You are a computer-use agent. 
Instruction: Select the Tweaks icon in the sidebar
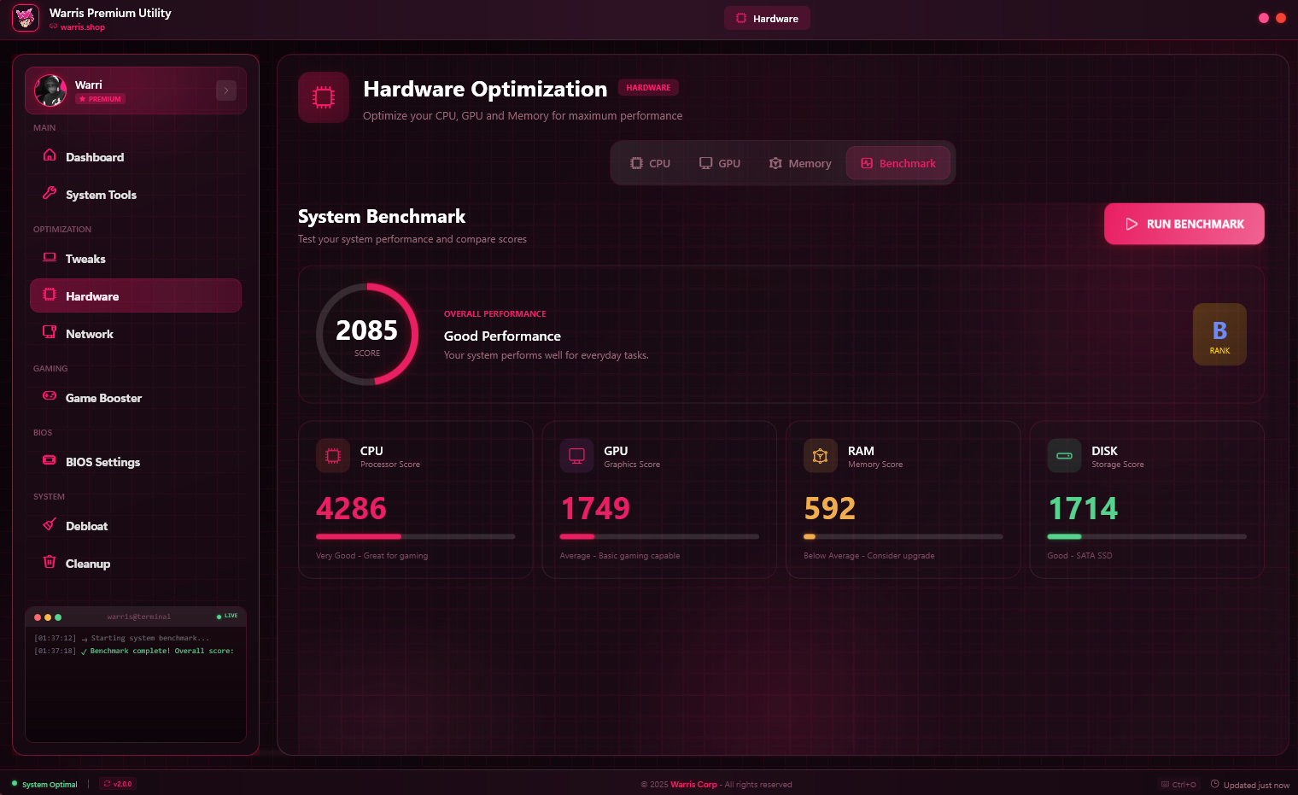click(x=49, y=258)
